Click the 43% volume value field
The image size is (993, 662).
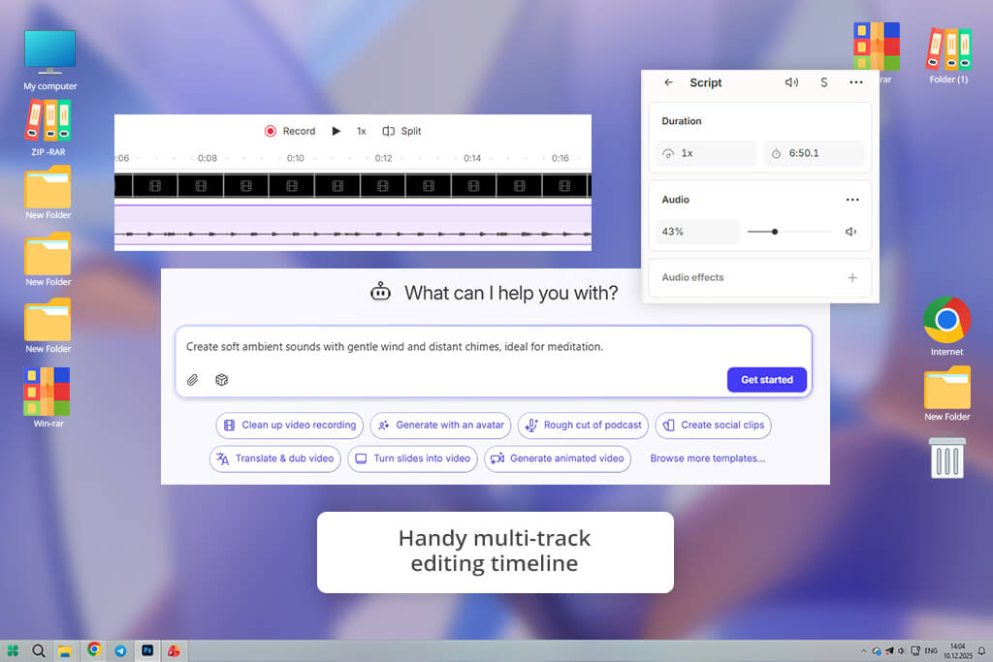697,232
